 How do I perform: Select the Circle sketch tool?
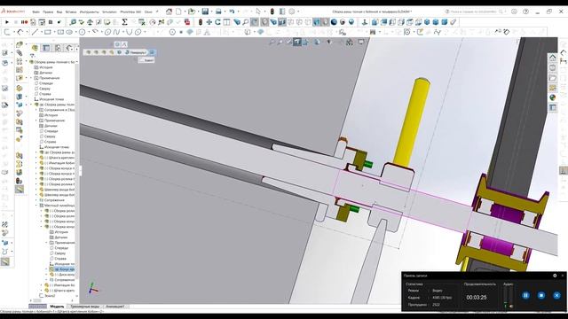(x=83, y=32)
